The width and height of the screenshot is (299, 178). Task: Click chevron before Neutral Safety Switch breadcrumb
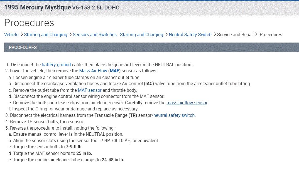[x=166, y=34]
